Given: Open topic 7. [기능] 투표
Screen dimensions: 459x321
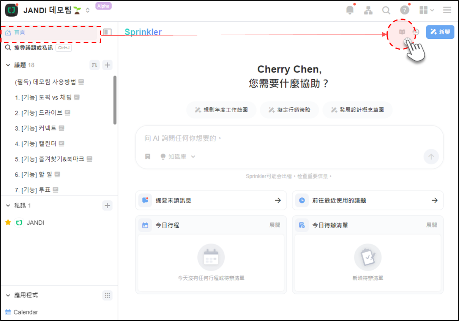Looking at the screenshot, I should (x=36, y=190).
